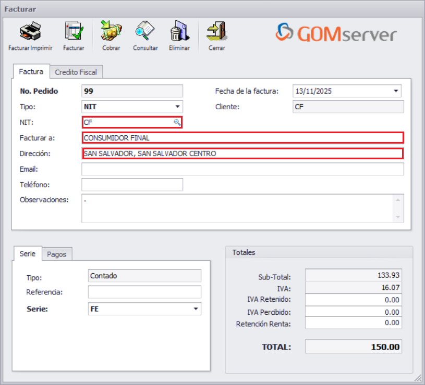425x385 pixels.
Task: Switch to the Pagos tab
Action: point(57,254)
